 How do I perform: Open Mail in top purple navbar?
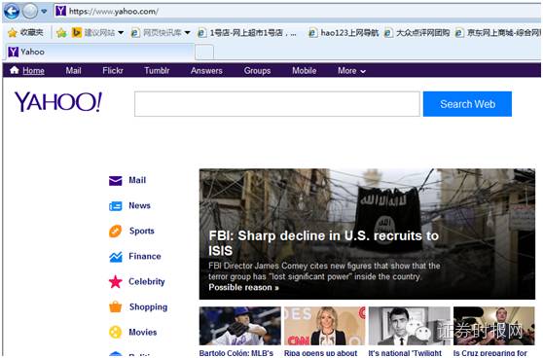tap(73, 71)
